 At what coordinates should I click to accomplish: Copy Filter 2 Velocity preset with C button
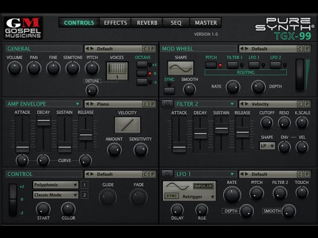tap(300, 104)
